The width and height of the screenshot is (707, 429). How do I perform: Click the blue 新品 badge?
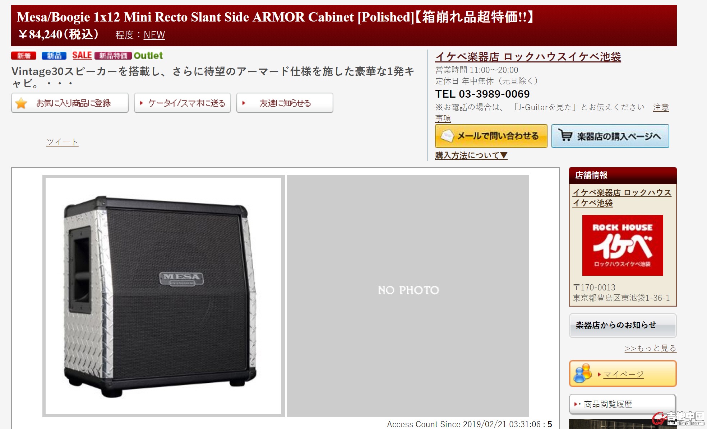click(54, 56)
